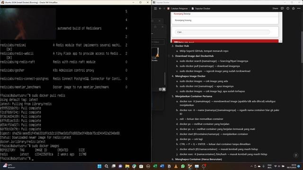Click the 'CTRL + P + Q + ENTER' note line

pos(215,144)
